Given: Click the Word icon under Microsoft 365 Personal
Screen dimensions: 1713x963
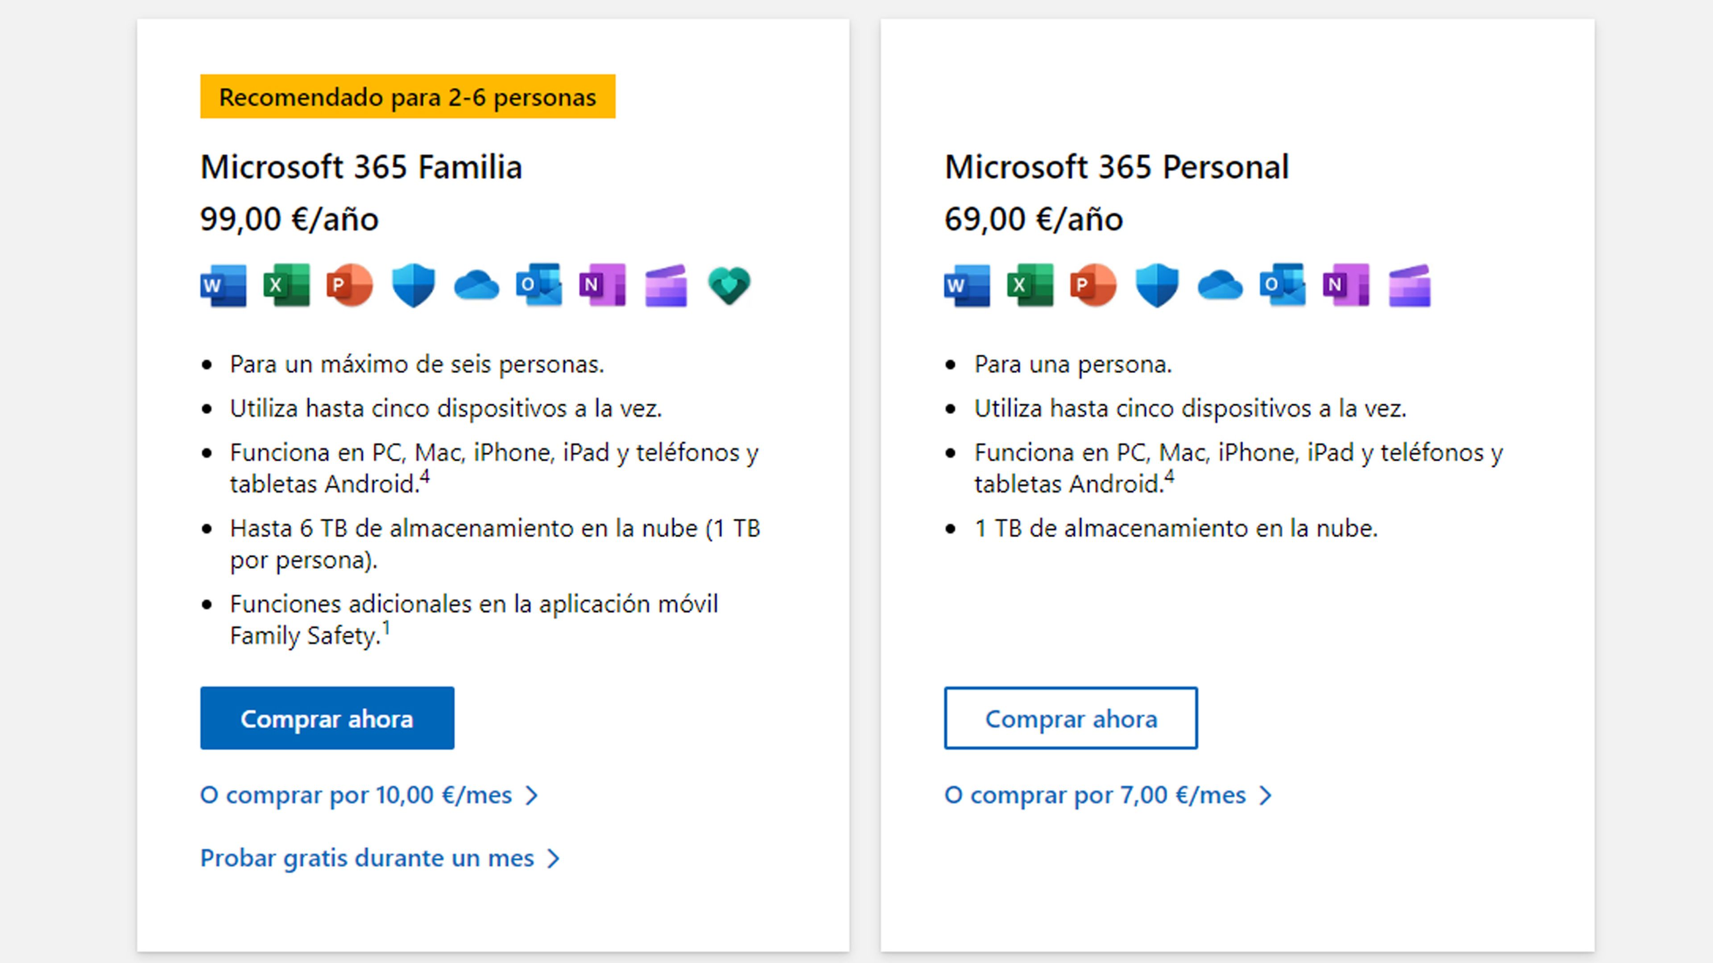Looking at the screenshot, I should coord(967,286).
